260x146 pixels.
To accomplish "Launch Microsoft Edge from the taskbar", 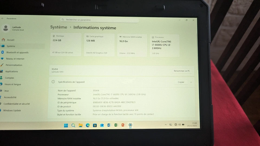I will tap(87, 125).
